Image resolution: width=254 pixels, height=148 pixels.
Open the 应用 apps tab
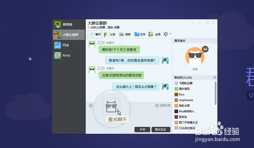point(155,34)
